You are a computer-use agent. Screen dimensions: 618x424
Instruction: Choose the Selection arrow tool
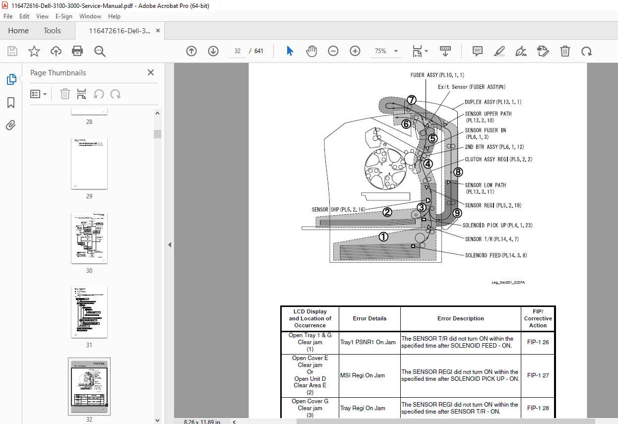coord(290,51)
